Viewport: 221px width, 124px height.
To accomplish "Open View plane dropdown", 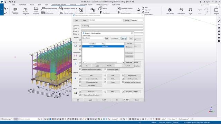I will (x=172, y=119).
